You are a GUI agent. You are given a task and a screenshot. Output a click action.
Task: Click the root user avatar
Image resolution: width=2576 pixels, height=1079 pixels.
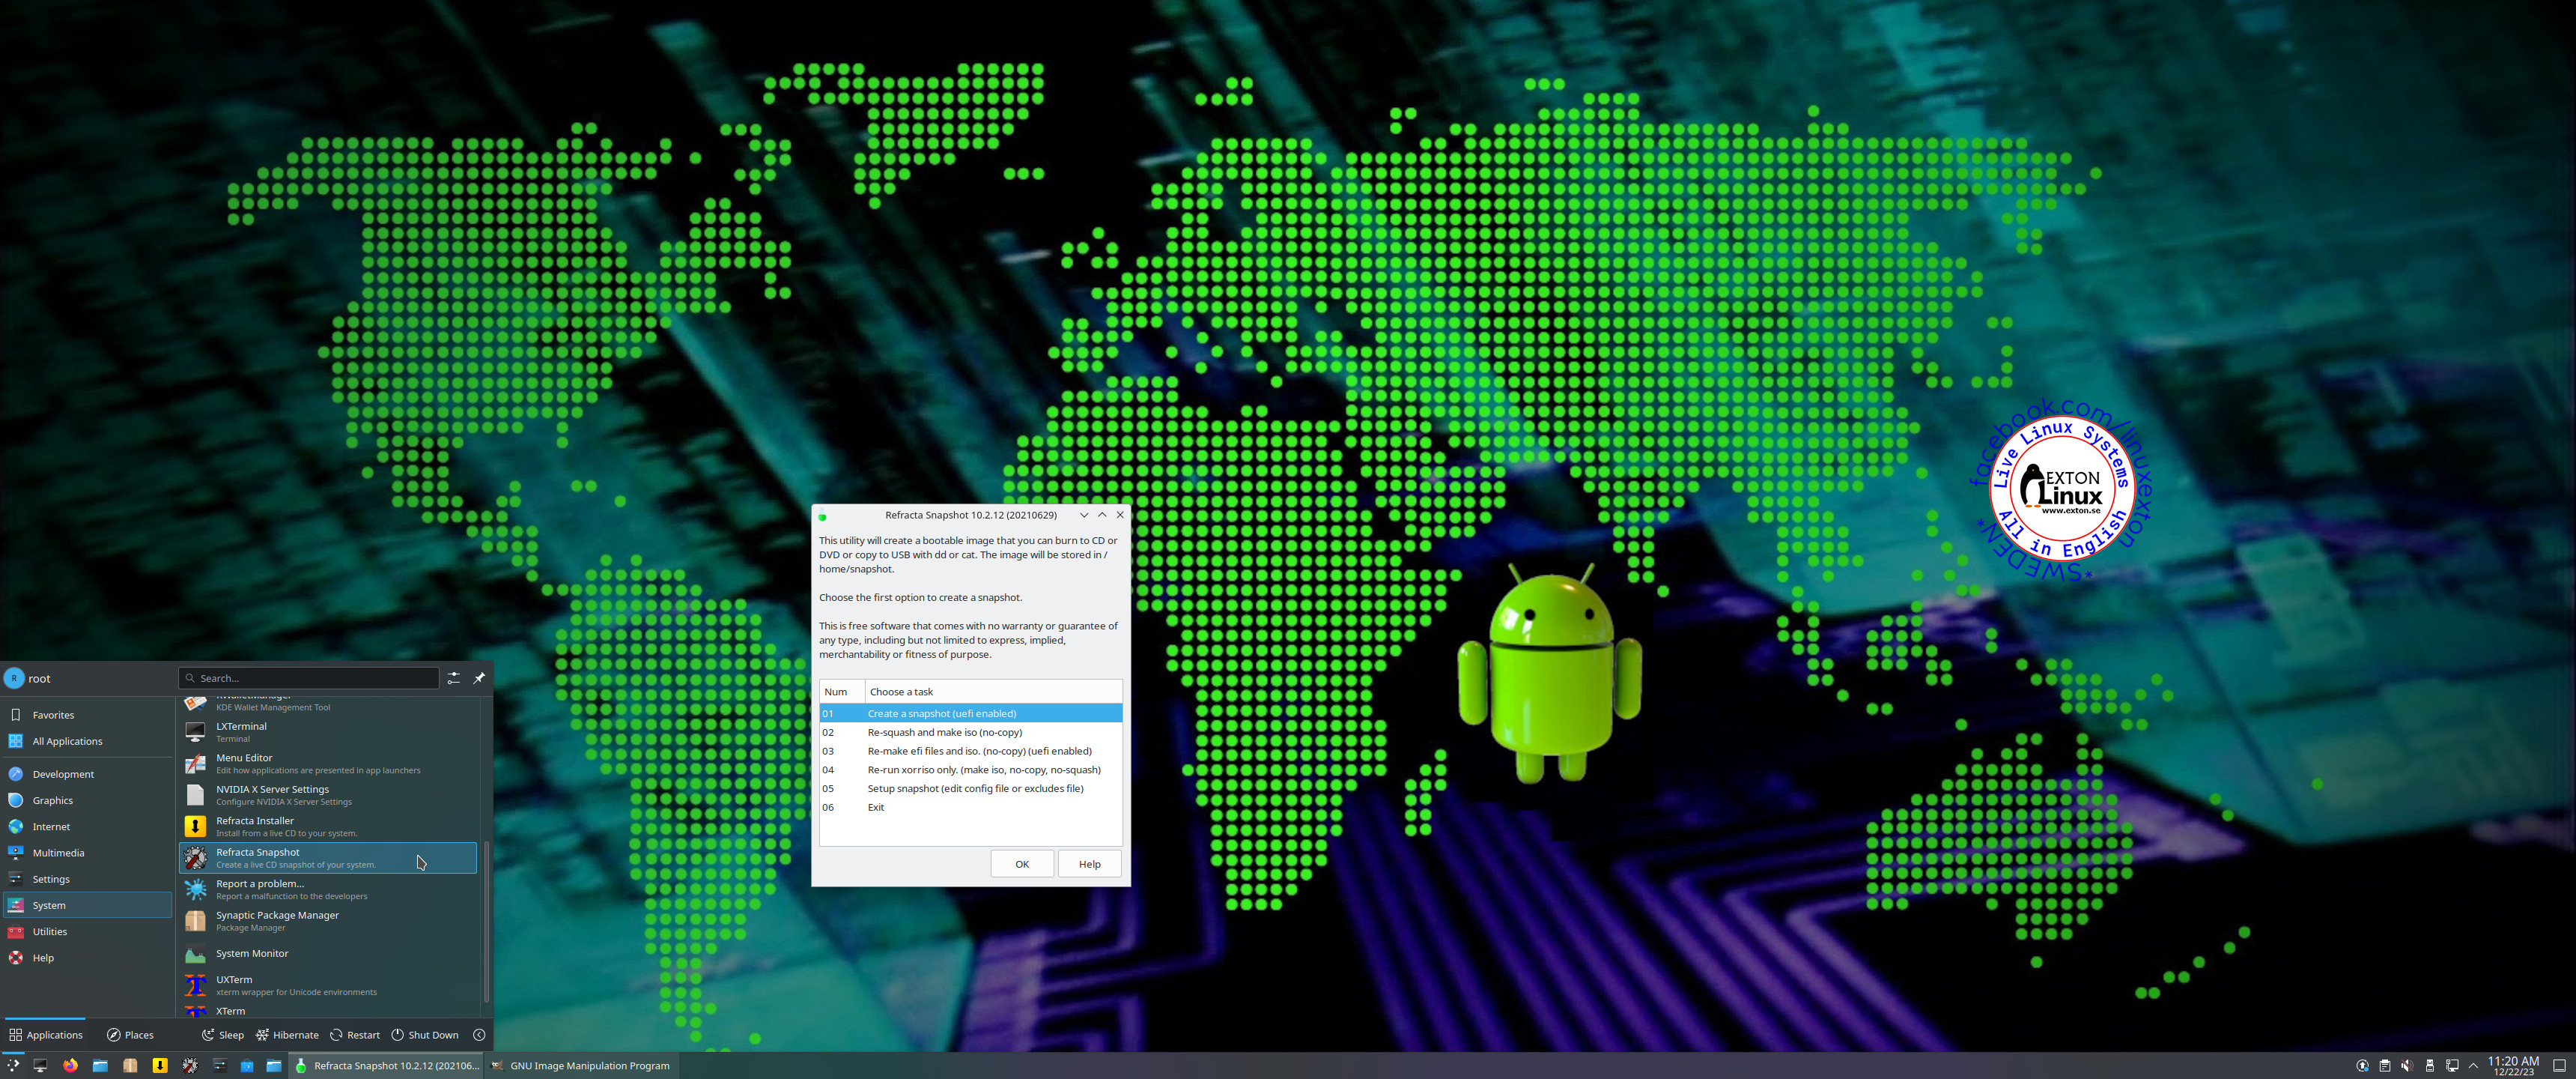14,677
